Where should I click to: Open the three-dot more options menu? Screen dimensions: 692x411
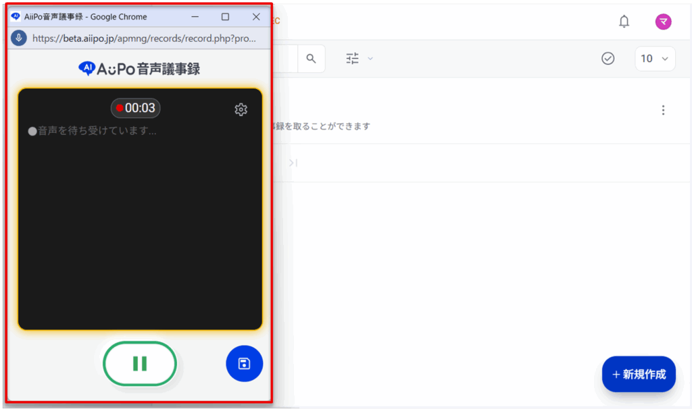(663, 110)
